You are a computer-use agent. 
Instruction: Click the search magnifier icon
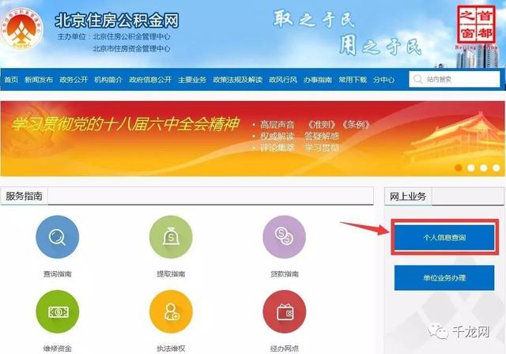coord(417,79)
